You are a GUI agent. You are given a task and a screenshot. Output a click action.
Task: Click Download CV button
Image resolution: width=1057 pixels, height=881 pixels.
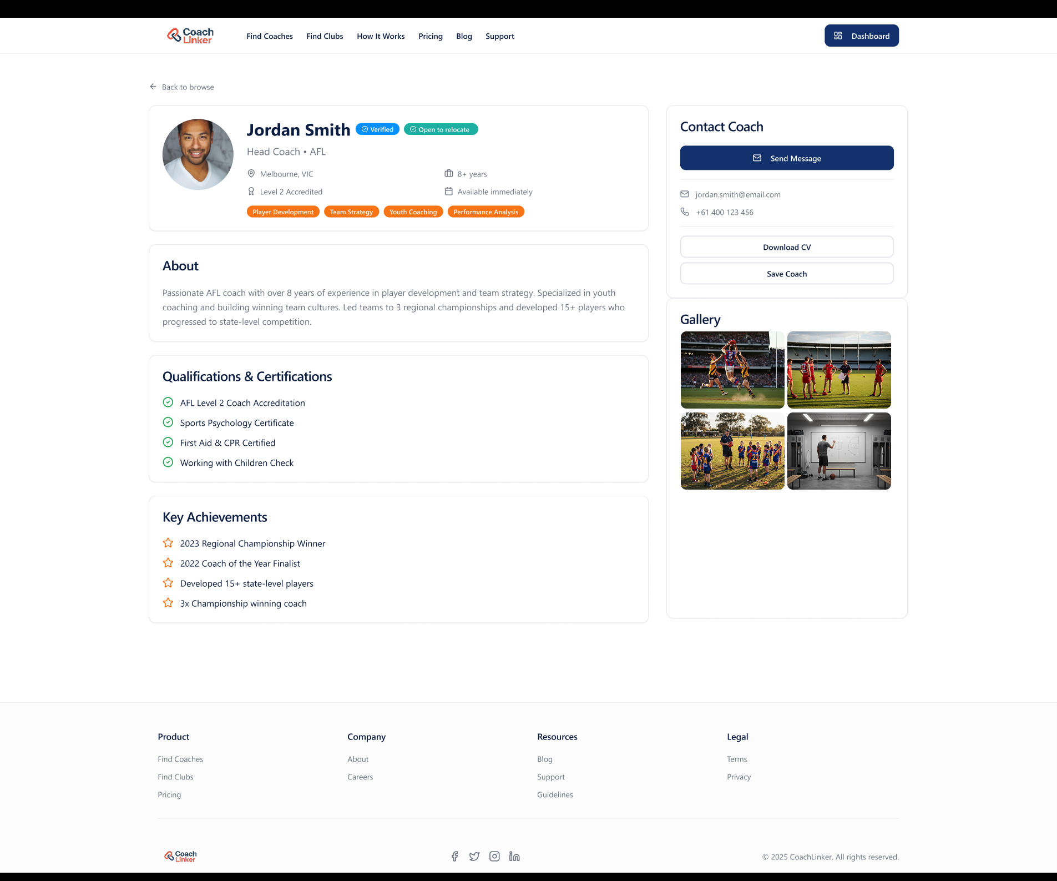(787, 247)
